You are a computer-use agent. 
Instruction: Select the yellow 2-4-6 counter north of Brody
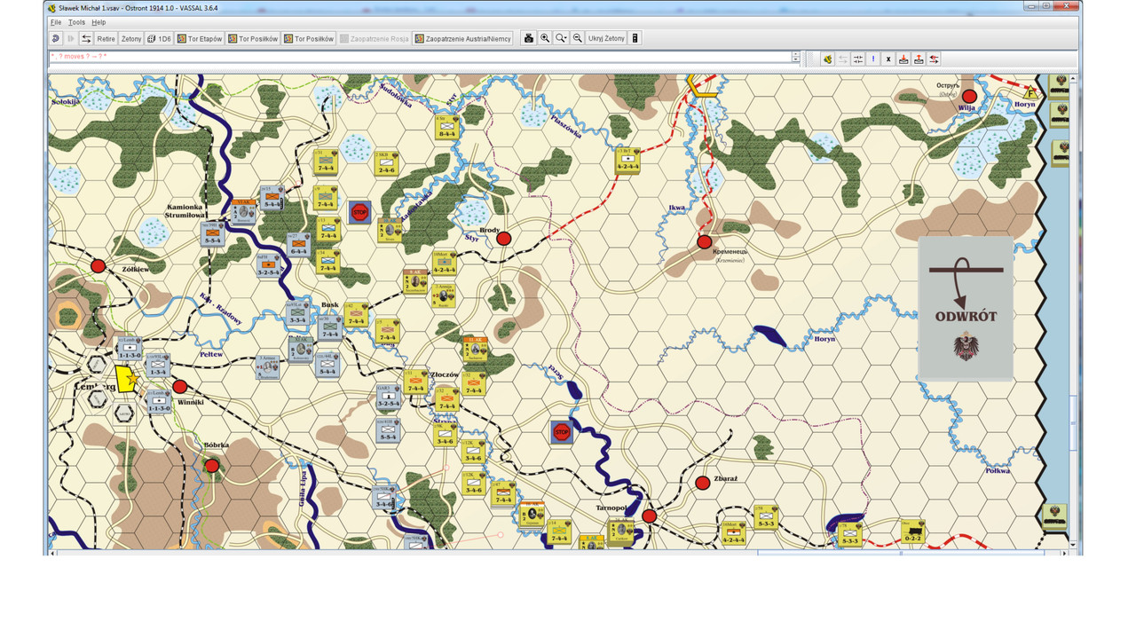tap(386, 164)
